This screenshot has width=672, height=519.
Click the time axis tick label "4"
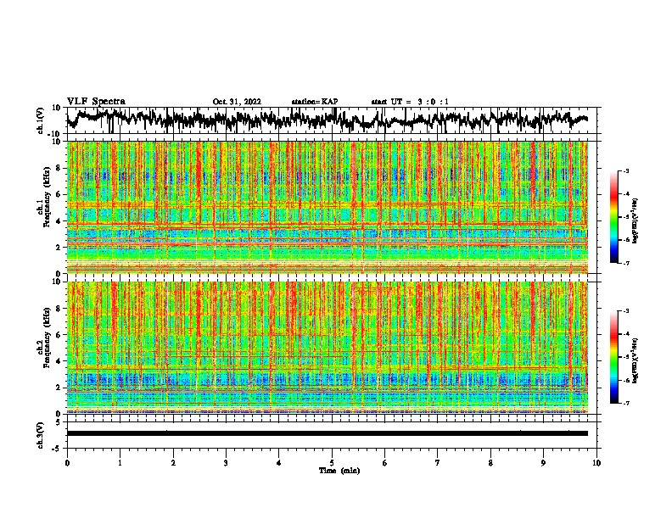pyautogui.click(x=279, y=463)
